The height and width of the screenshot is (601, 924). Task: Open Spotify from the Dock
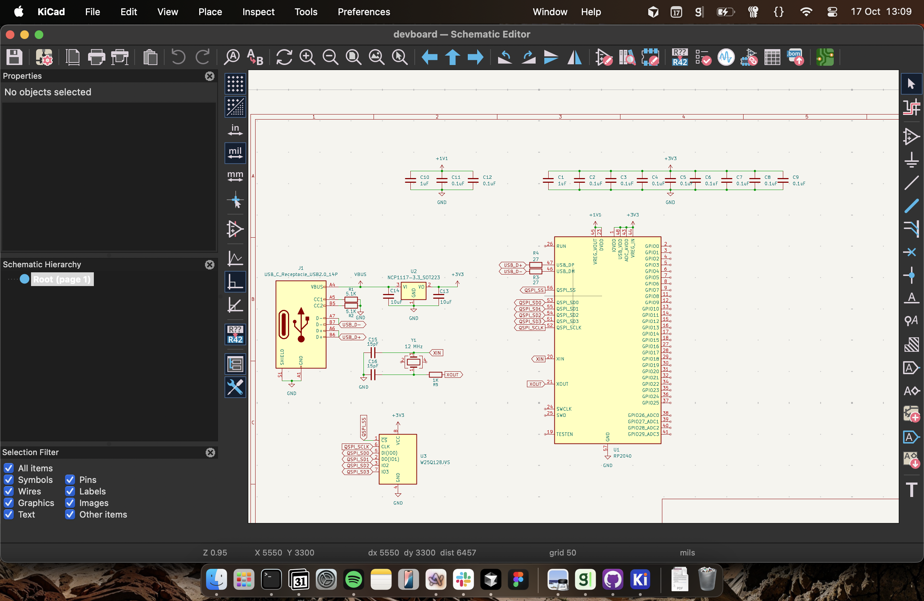(353, 580)
